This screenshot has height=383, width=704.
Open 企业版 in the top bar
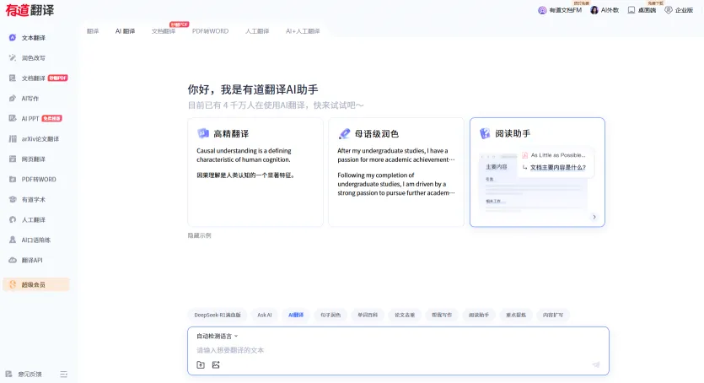[680, 10]
